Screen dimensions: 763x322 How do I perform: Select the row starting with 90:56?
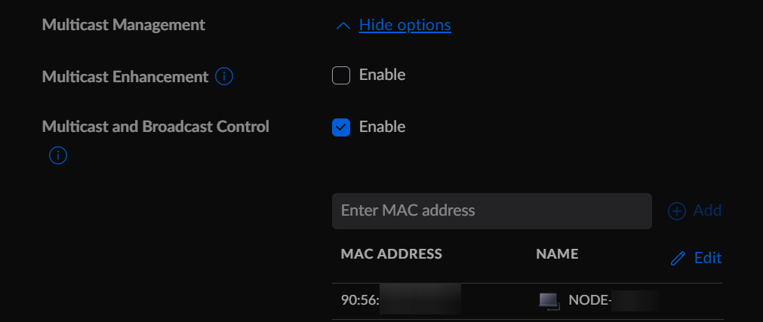(528, 301)
